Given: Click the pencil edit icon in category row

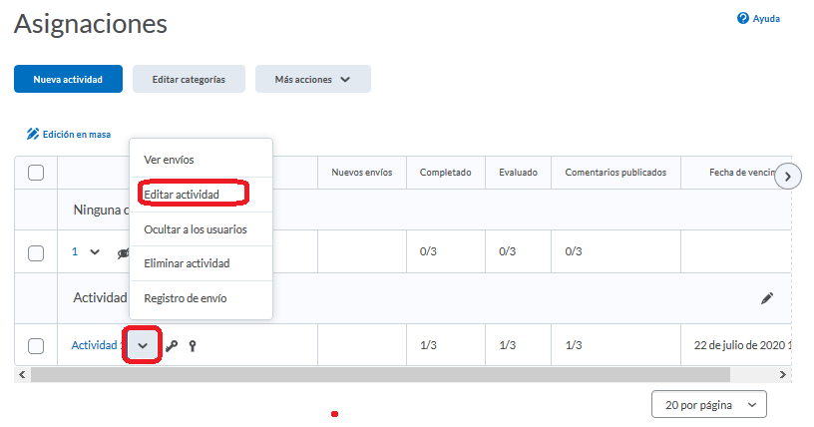Looking at the screenshot, I should (x=766, y=298).
